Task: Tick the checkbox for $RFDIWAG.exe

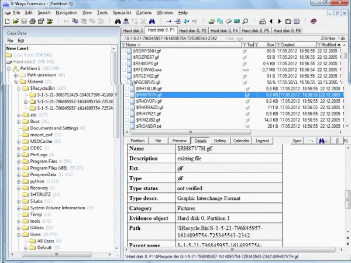Action: [x=124, y=70]
